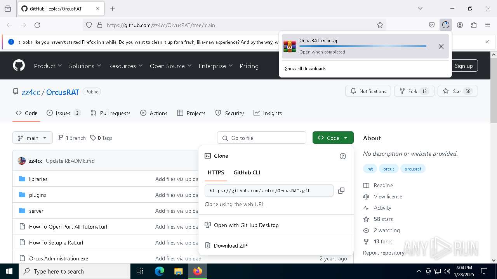Switch to the Actions tab
This screenshot has width=497, height=279.
154,113
